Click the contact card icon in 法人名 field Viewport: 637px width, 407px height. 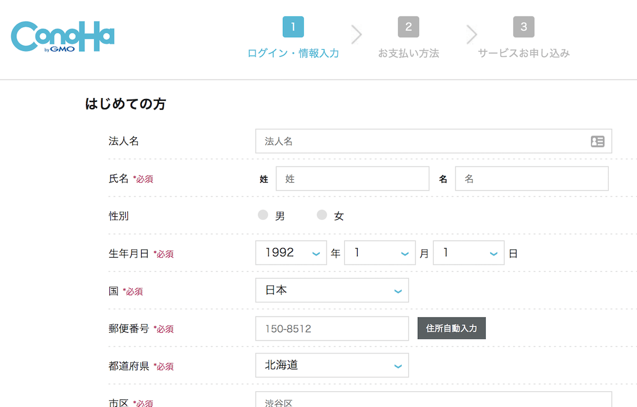coord(598,141)
